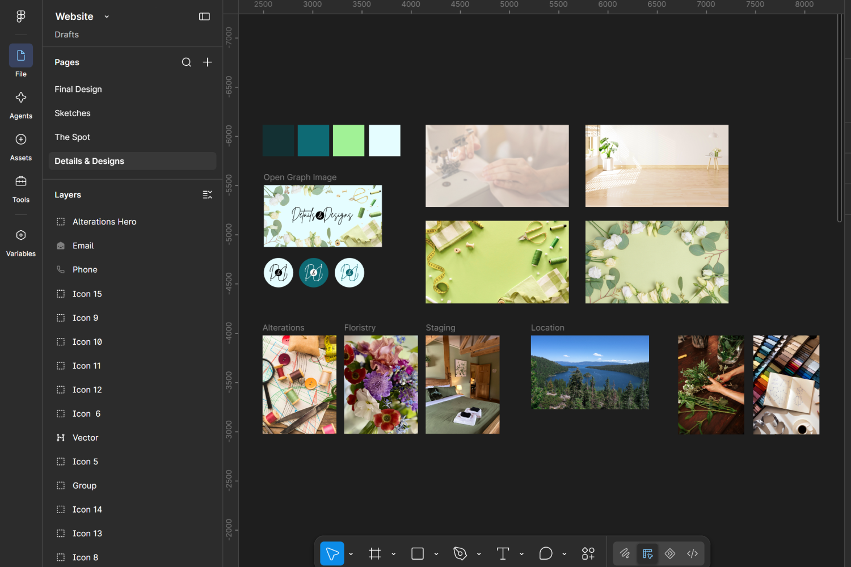
Task: Select the teal circular logo
Action: (314, 273)
